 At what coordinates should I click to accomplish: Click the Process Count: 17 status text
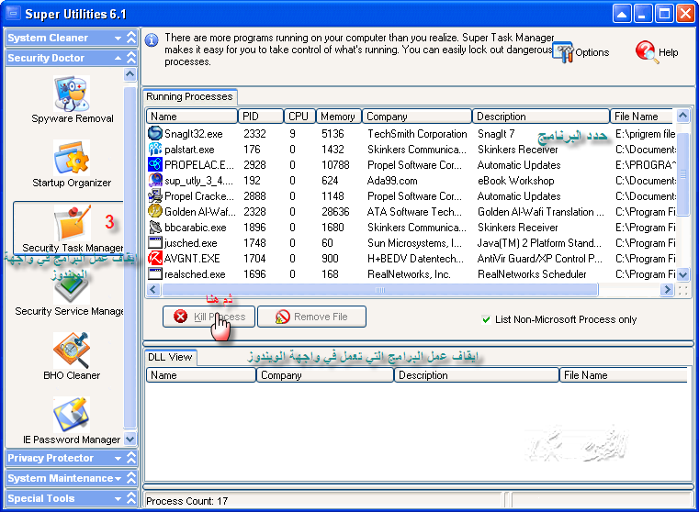coord(186,501)
